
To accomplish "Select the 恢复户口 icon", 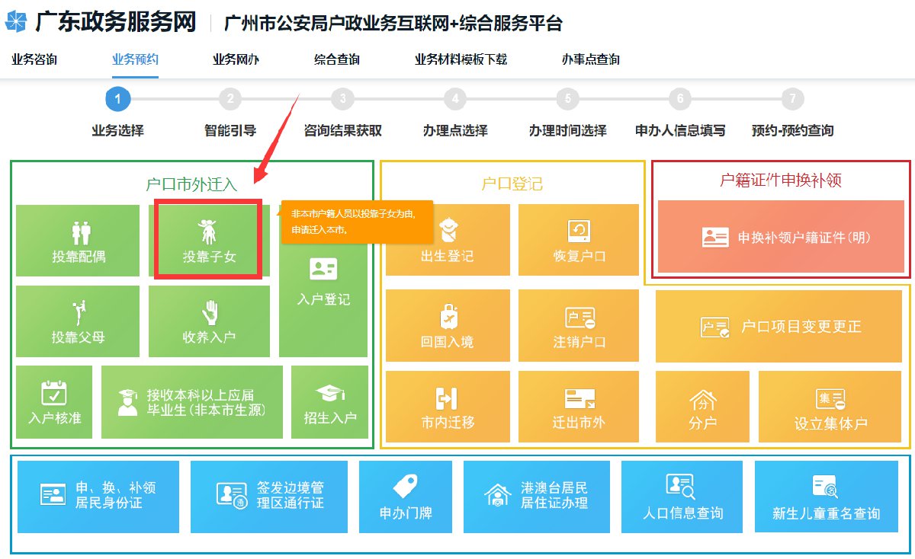I will (x=578, y=238).
